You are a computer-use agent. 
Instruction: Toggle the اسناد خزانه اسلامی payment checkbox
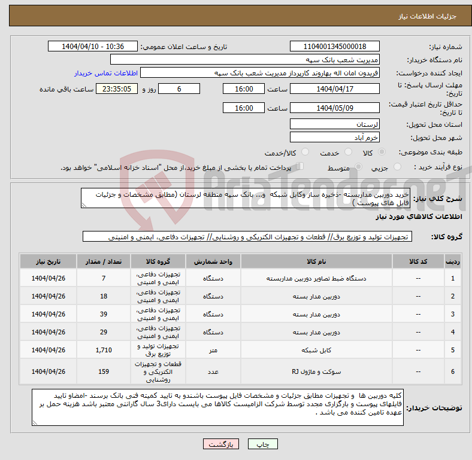tap(300, 166)
